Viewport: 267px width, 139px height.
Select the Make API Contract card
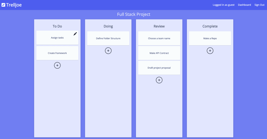[x=159, y=53]
